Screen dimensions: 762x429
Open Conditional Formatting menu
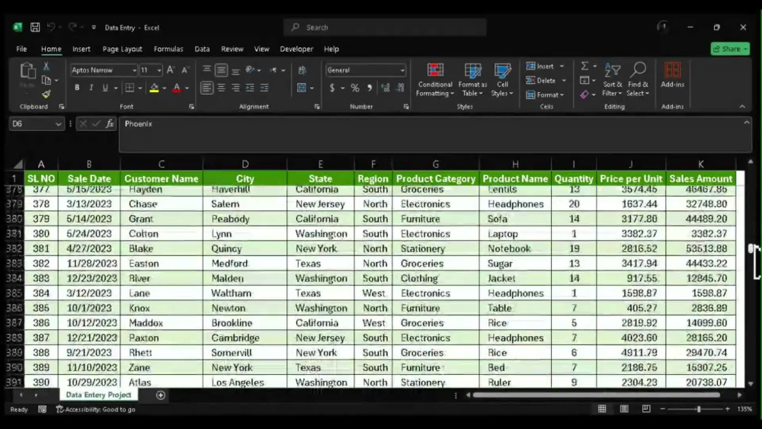point(435,80)
